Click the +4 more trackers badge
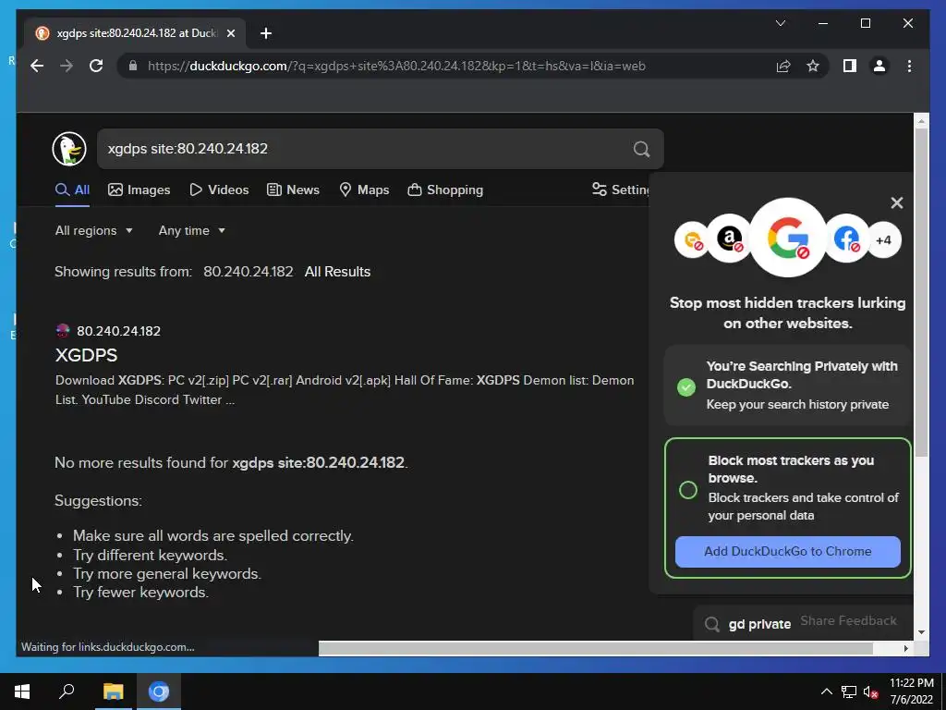 click(883, 240)
